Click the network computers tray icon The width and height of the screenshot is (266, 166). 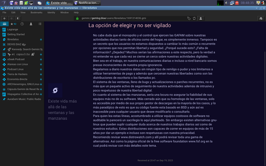[x=232, y=3]
